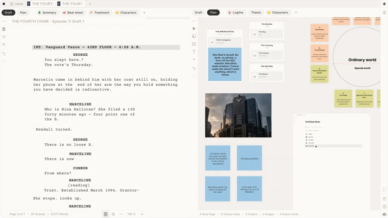Viewport: 388px width, 218px height.
Task: Click the Vanguard building image
Action: click(x=238, y=115)
